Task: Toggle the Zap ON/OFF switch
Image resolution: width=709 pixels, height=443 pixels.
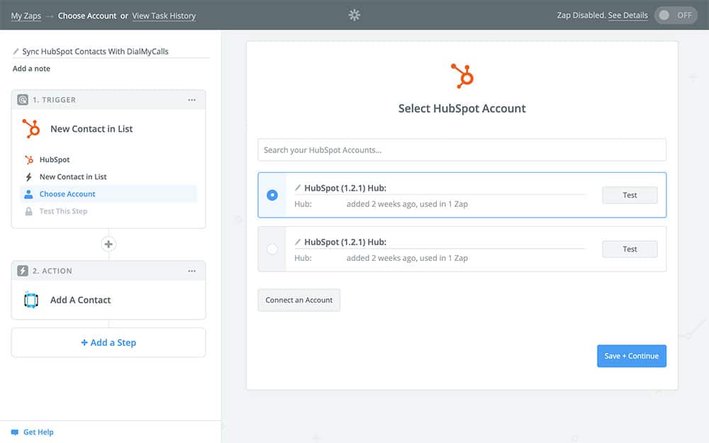Action: coord(676,16)
